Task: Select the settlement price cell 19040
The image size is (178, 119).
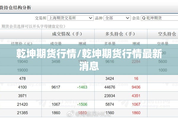Action: (22, 62)
